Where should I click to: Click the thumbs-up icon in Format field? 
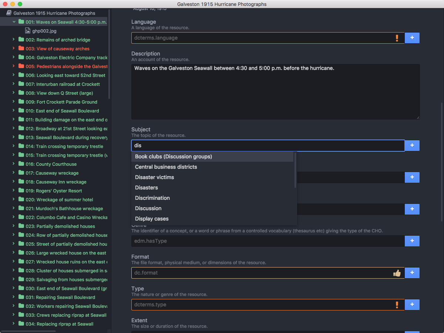tap(397, 273)
